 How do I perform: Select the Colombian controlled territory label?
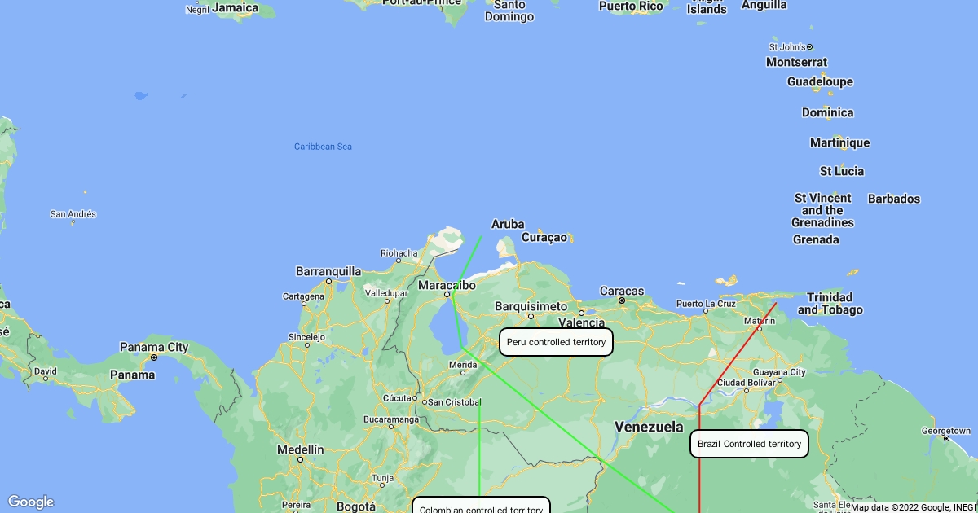coord(481,506)
